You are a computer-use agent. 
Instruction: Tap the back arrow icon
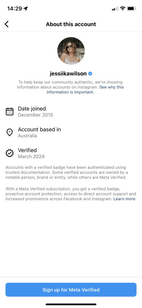coord(7,24)
